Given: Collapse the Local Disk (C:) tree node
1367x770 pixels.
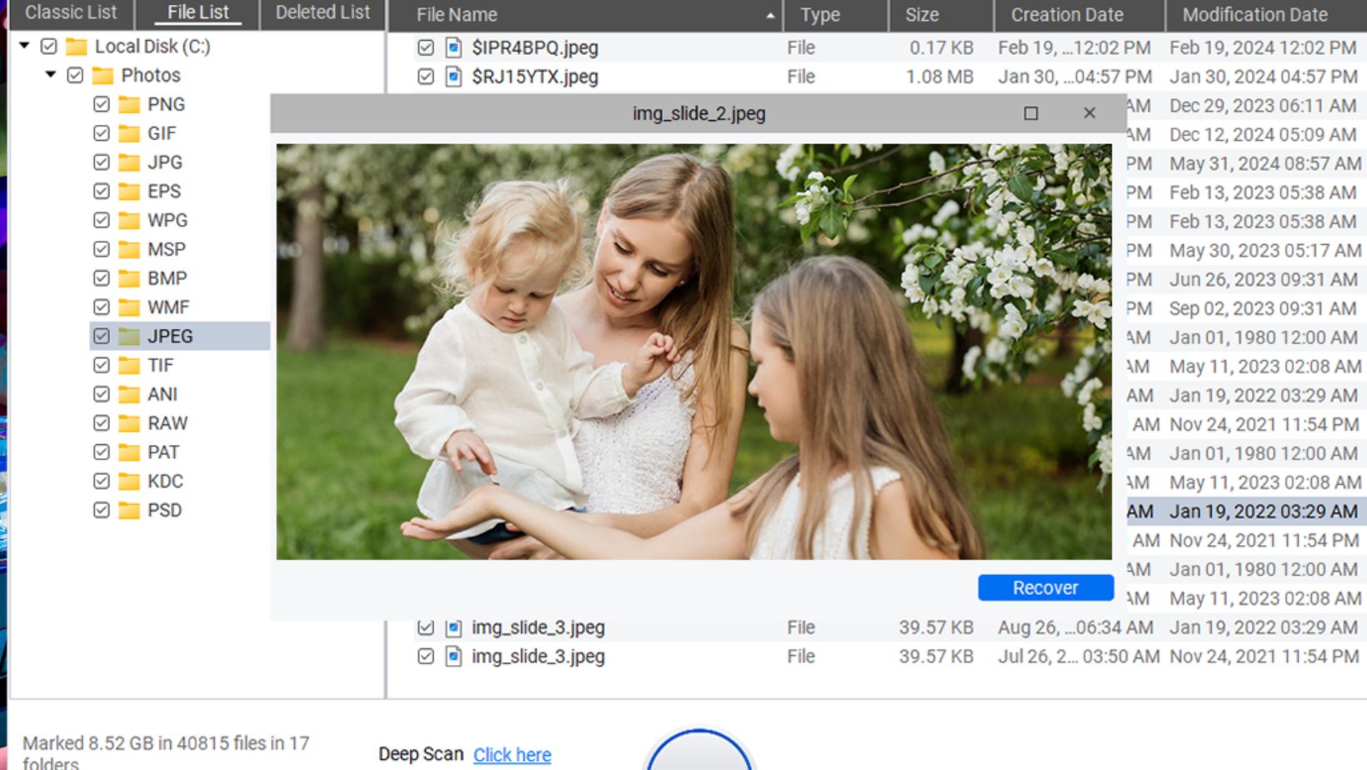Looking at the screenshot, I should pos(25,46).
